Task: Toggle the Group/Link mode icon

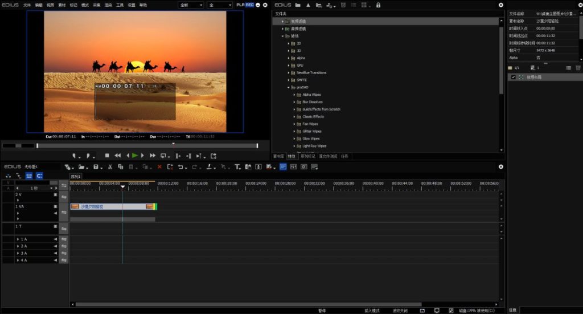Action: tap(19, 176)
